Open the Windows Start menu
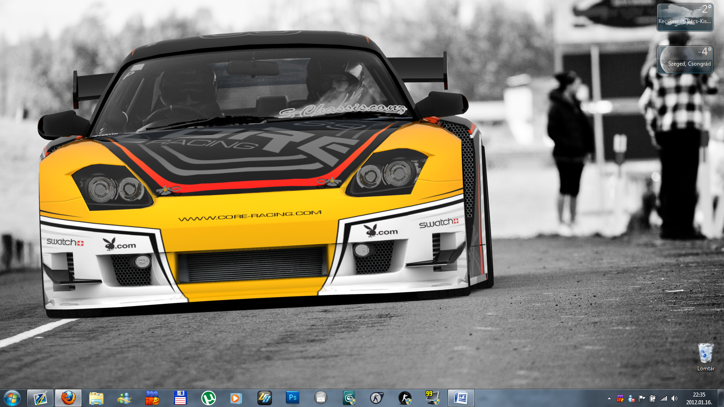Image resolution: width=724 pixels, height=407 pixels. [x=12, y=398]
